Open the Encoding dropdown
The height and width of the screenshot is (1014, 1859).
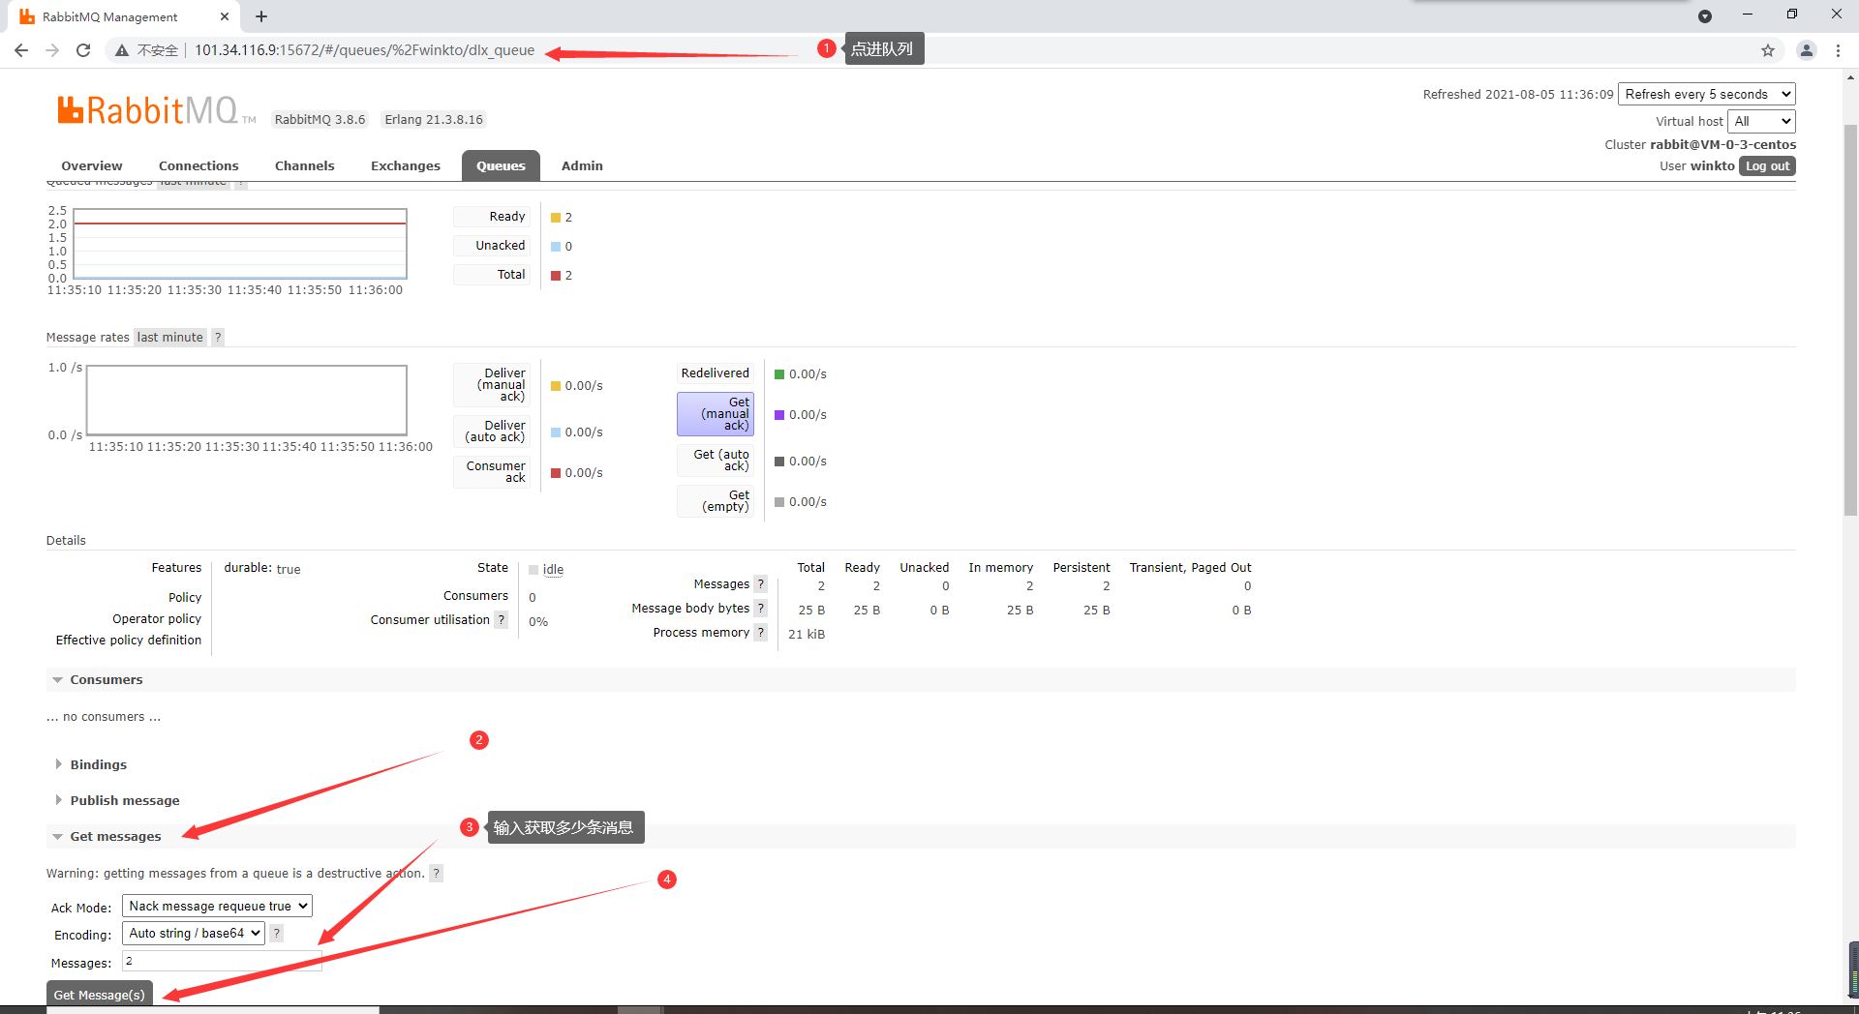(194, 934)
